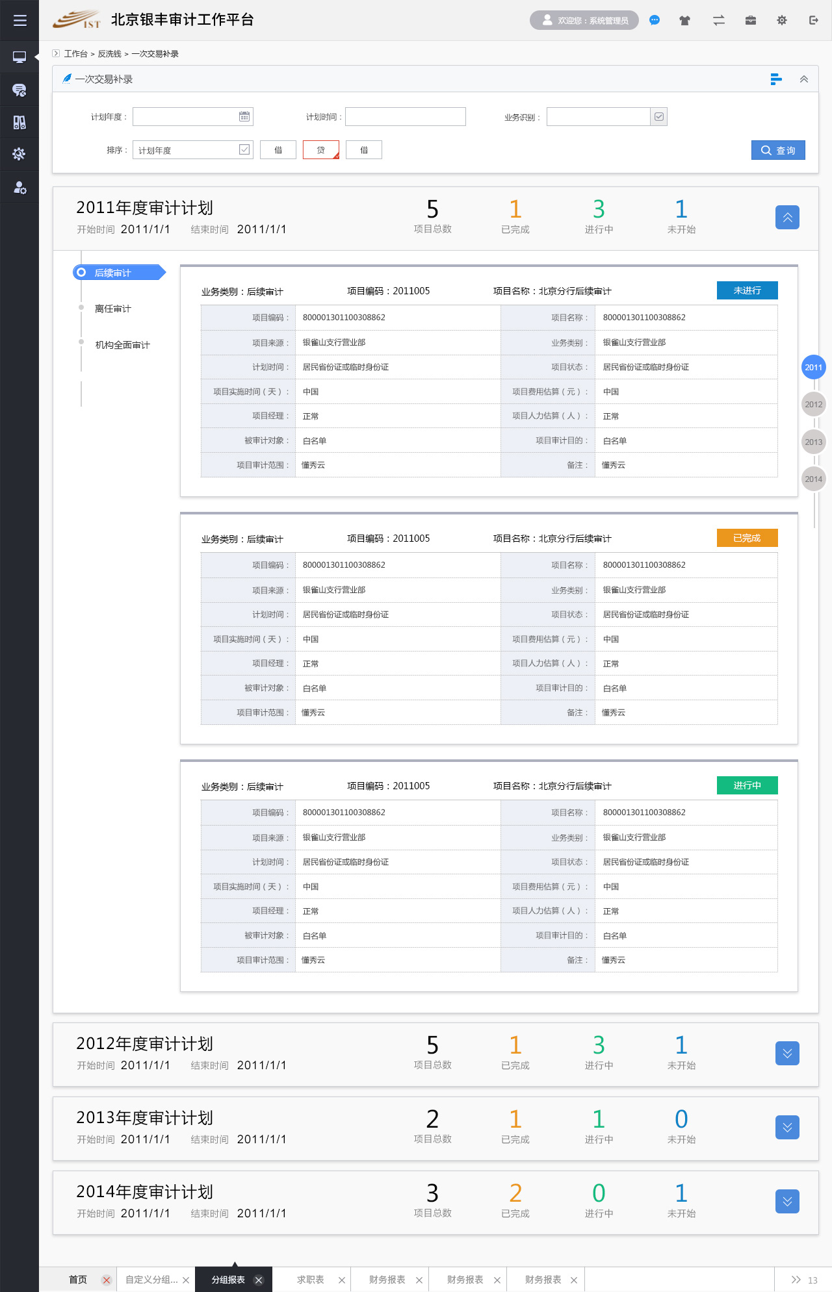This screenshot has width=832, height=1292.
Task: Select the 贷 toggle button
Action: 320,150
